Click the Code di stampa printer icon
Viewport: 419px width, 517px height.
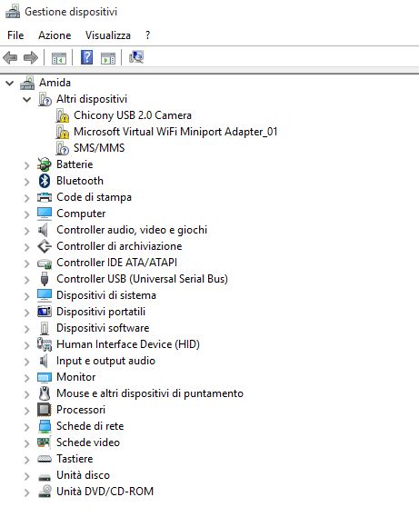45,197
